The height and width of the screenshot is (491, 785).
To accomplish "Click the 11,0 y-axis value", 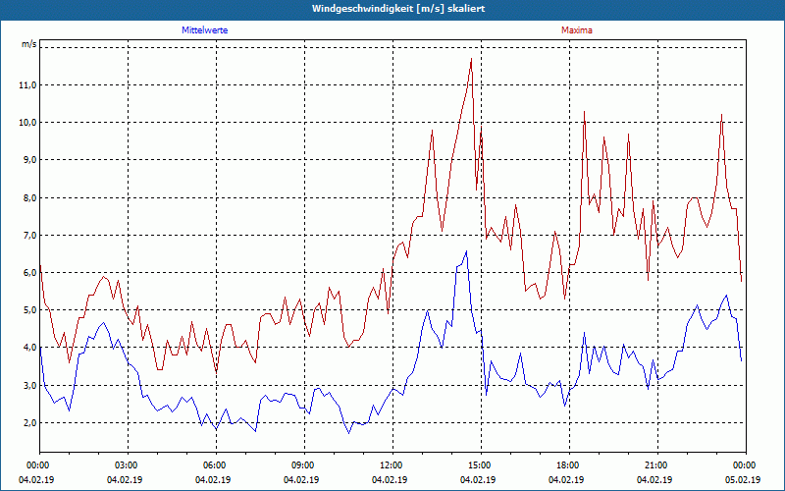I will coord(28,85).
